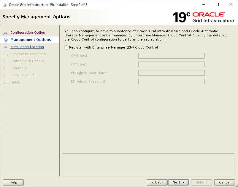Open Installation Location step link
Image resolution: width=238 pixels, height=187 pixels.
pos(27,47)
